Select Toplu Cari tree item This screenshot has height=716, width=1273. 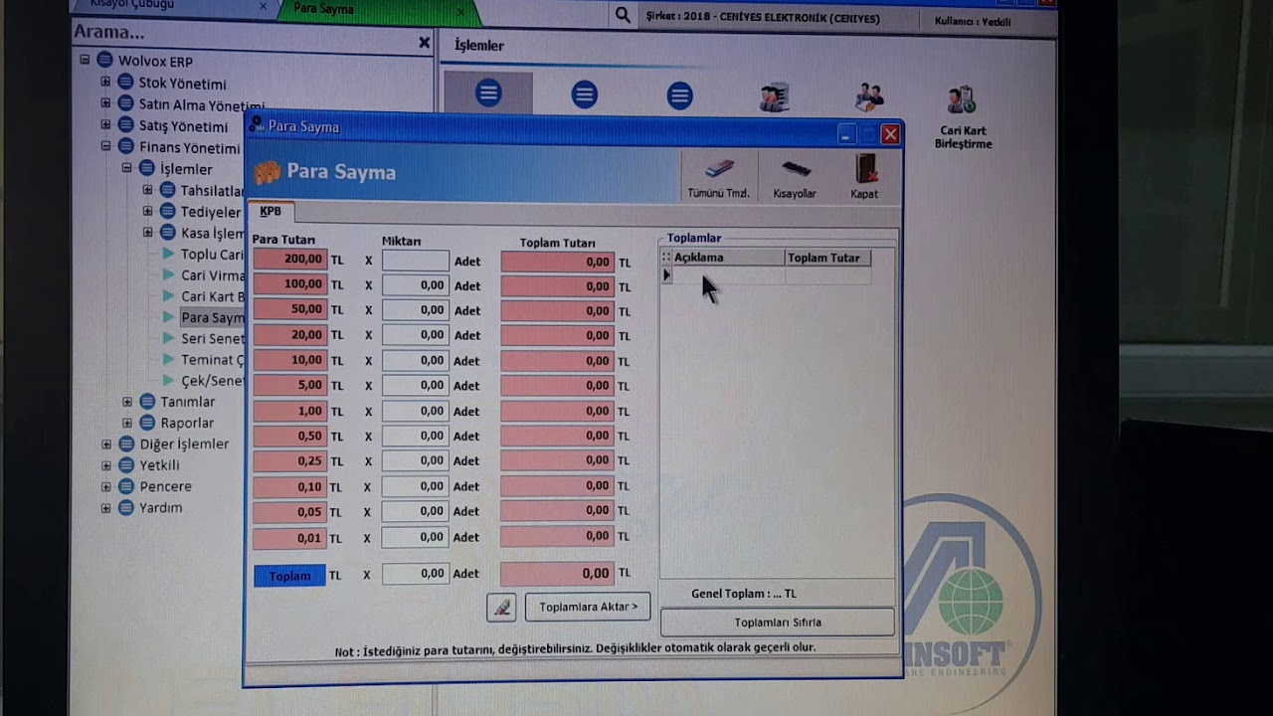coord(212,255)
